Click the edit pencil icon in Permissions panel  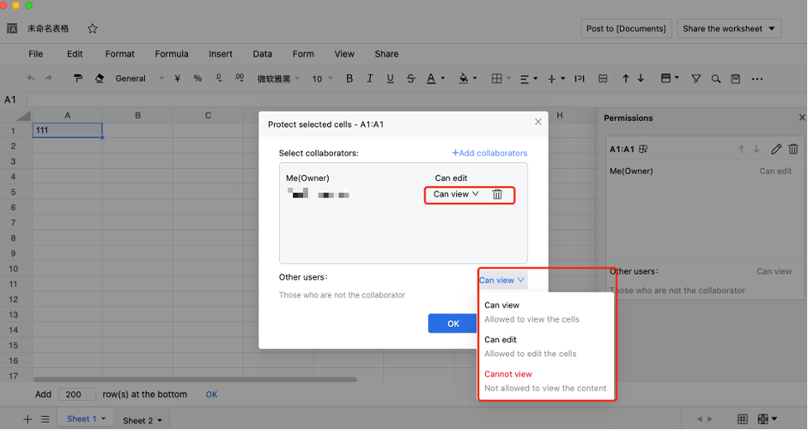[x=776, y=150]
